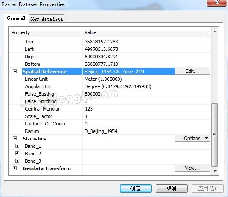Select the Geodata Transform row label
The width and height of the screenshot is (228, 197).
47,168
